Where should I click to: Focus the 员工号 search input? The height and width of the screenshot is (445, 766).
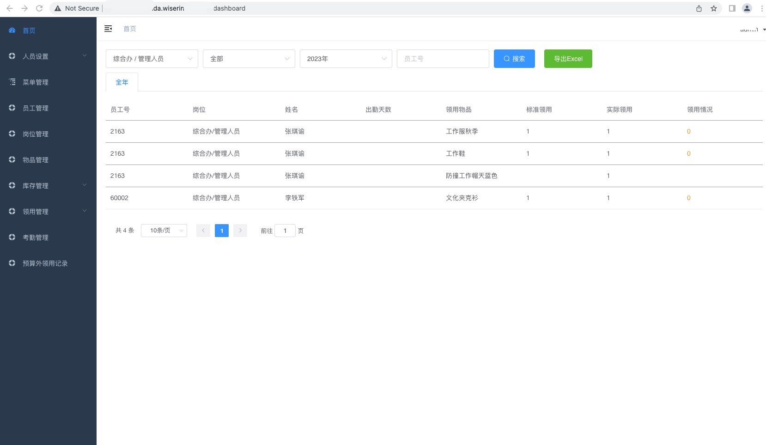(443, 59)
